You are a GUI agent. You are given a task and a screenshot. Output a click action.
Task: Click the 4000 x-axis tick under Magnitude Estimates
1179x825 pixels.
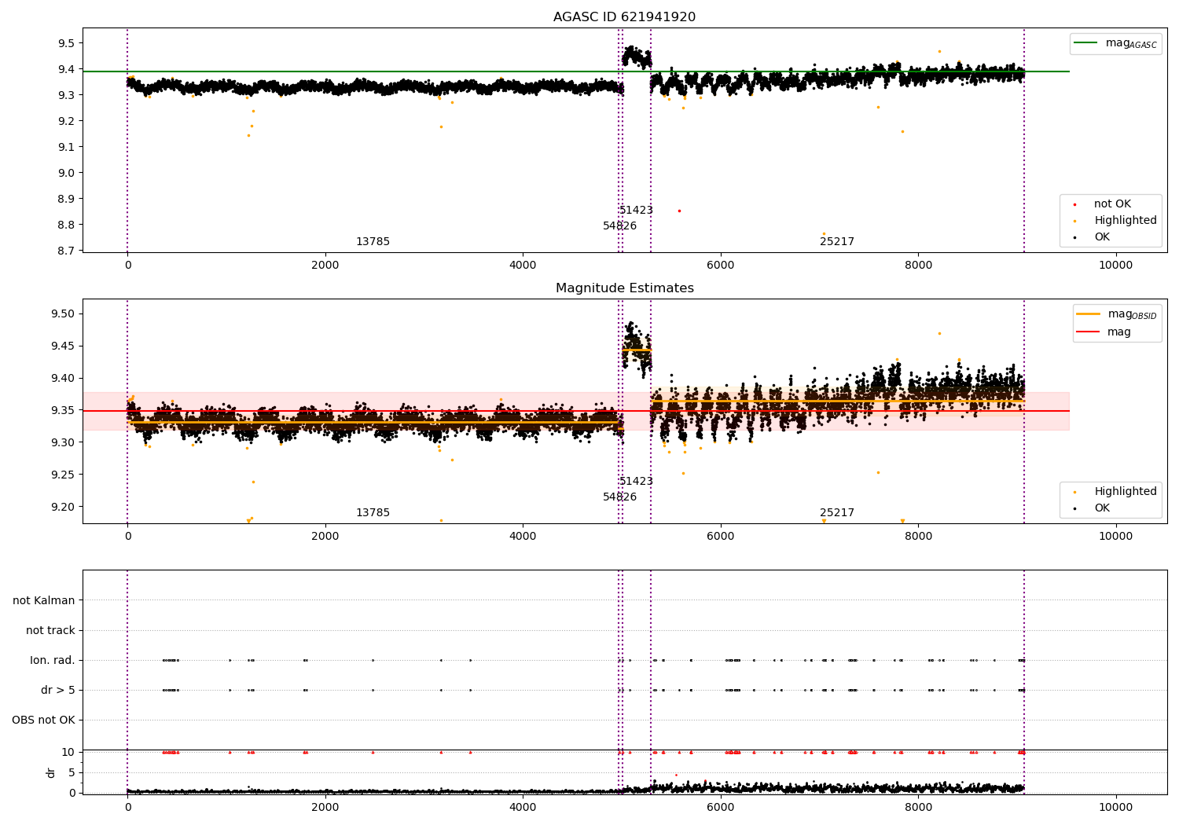pyautogui.click(x=523, y=537)
